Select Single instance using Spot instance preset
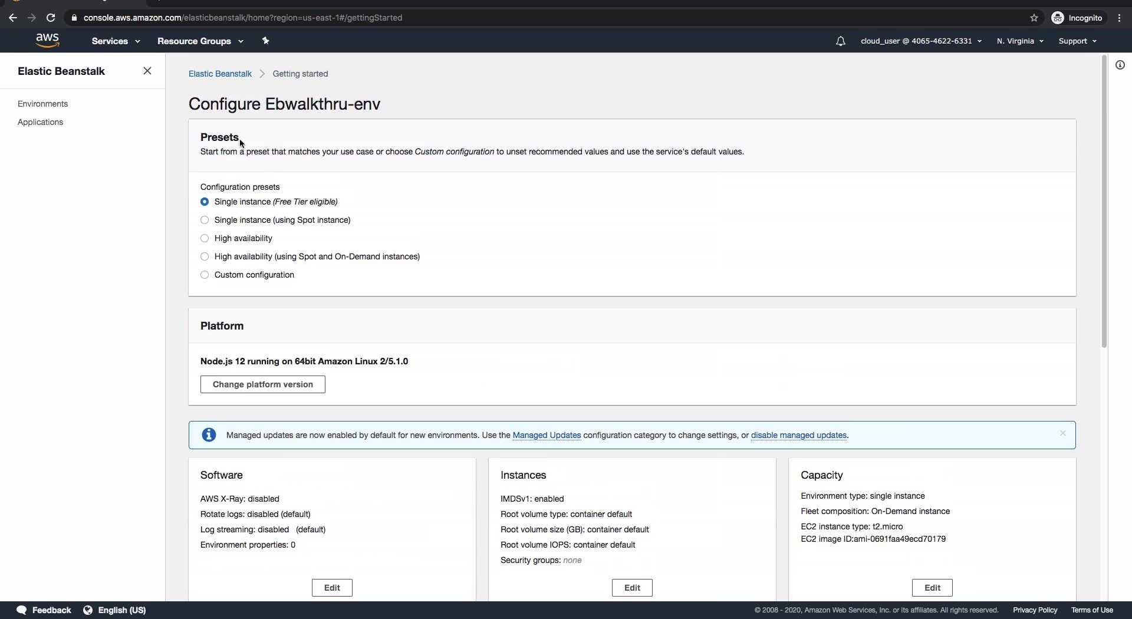The height and width of the screenshot is (619, 1132). [x=205, y=220]
